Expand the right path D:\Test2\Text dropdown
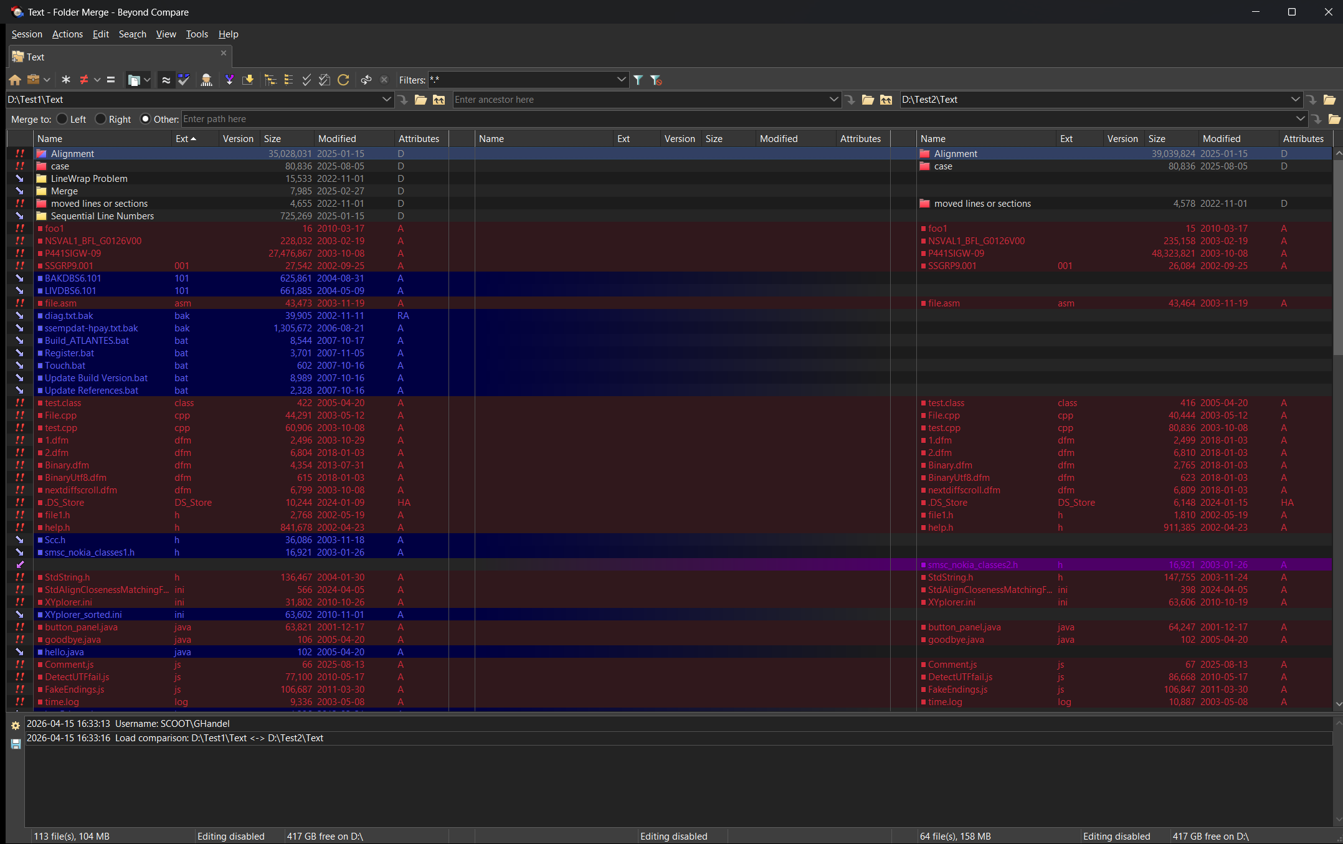 (1295, 100)
